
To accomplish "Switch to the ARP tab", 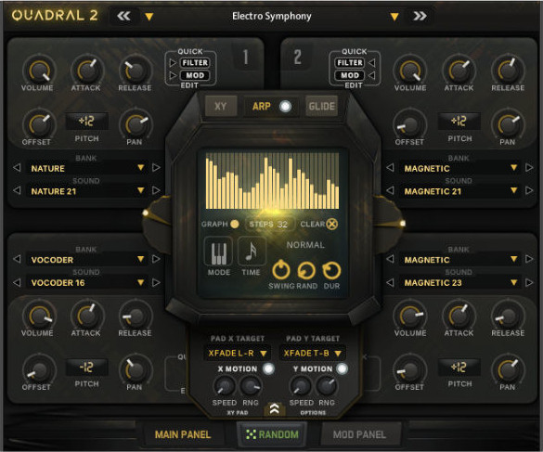I will [x=261, y=106].
